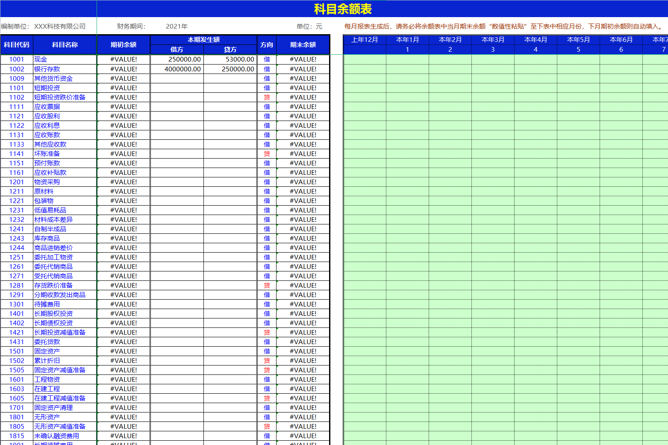Select the red paste-values instruction note
Viewport: 668px width, 445px height.
(x=503, y=26)
